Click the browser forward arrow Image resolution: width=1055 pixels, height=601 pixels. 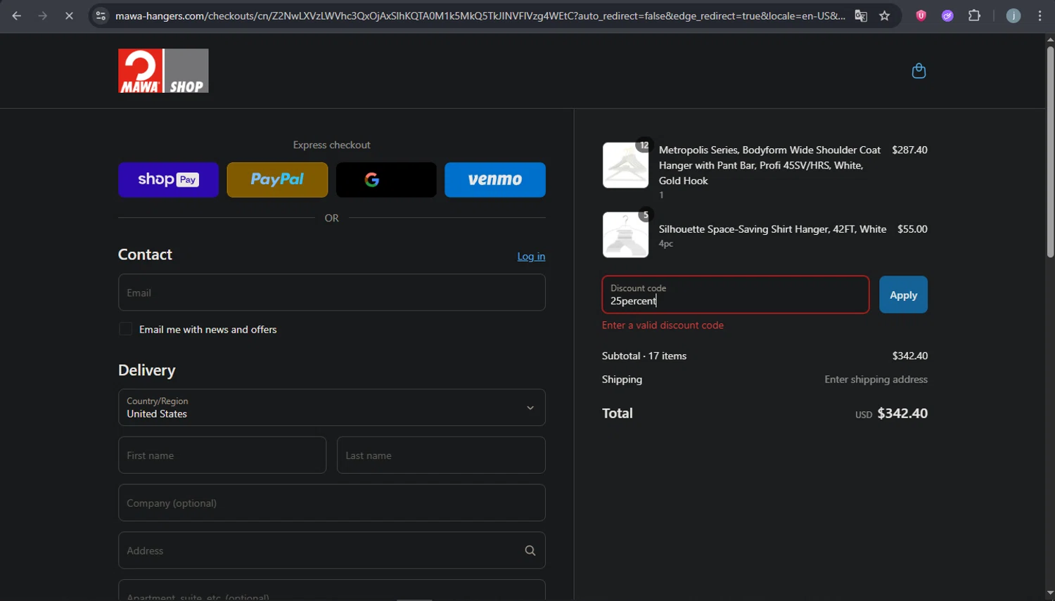tap(43, 15)
